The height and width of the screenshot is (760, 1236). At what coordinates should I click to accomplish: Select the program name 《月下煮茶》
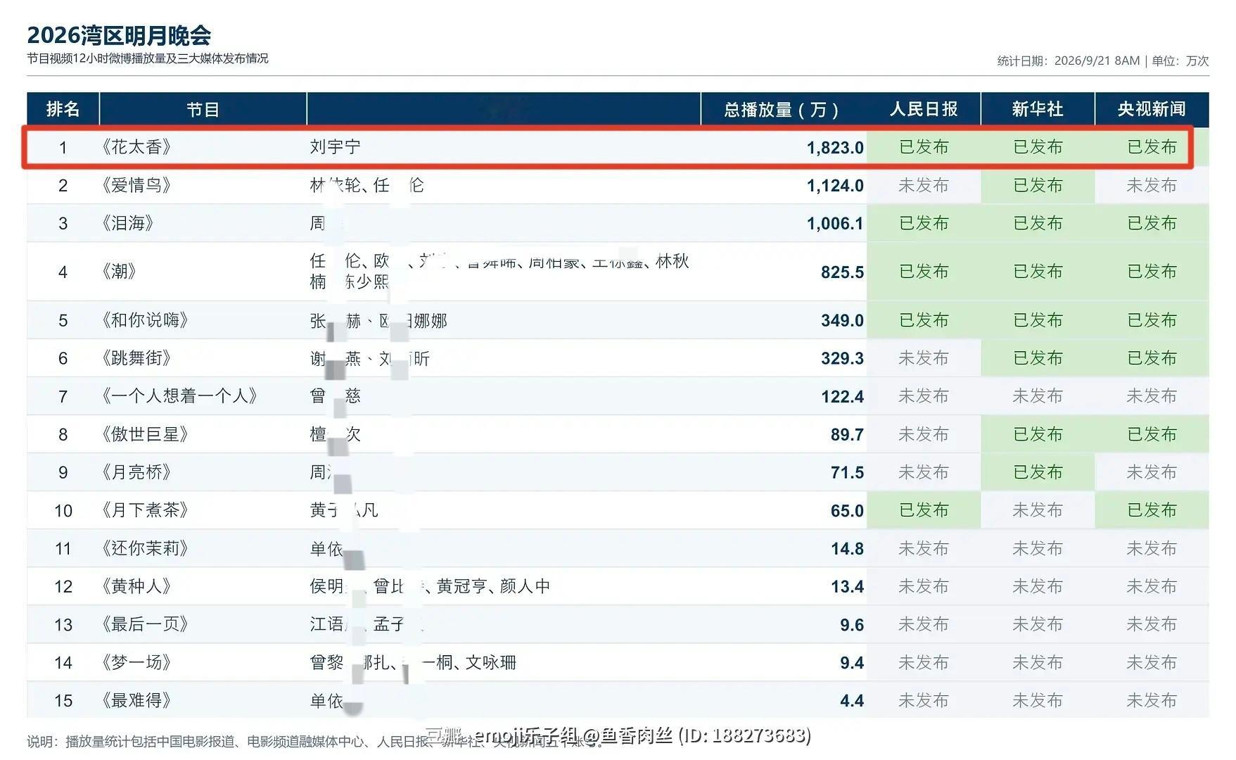(x=145, y=510)
